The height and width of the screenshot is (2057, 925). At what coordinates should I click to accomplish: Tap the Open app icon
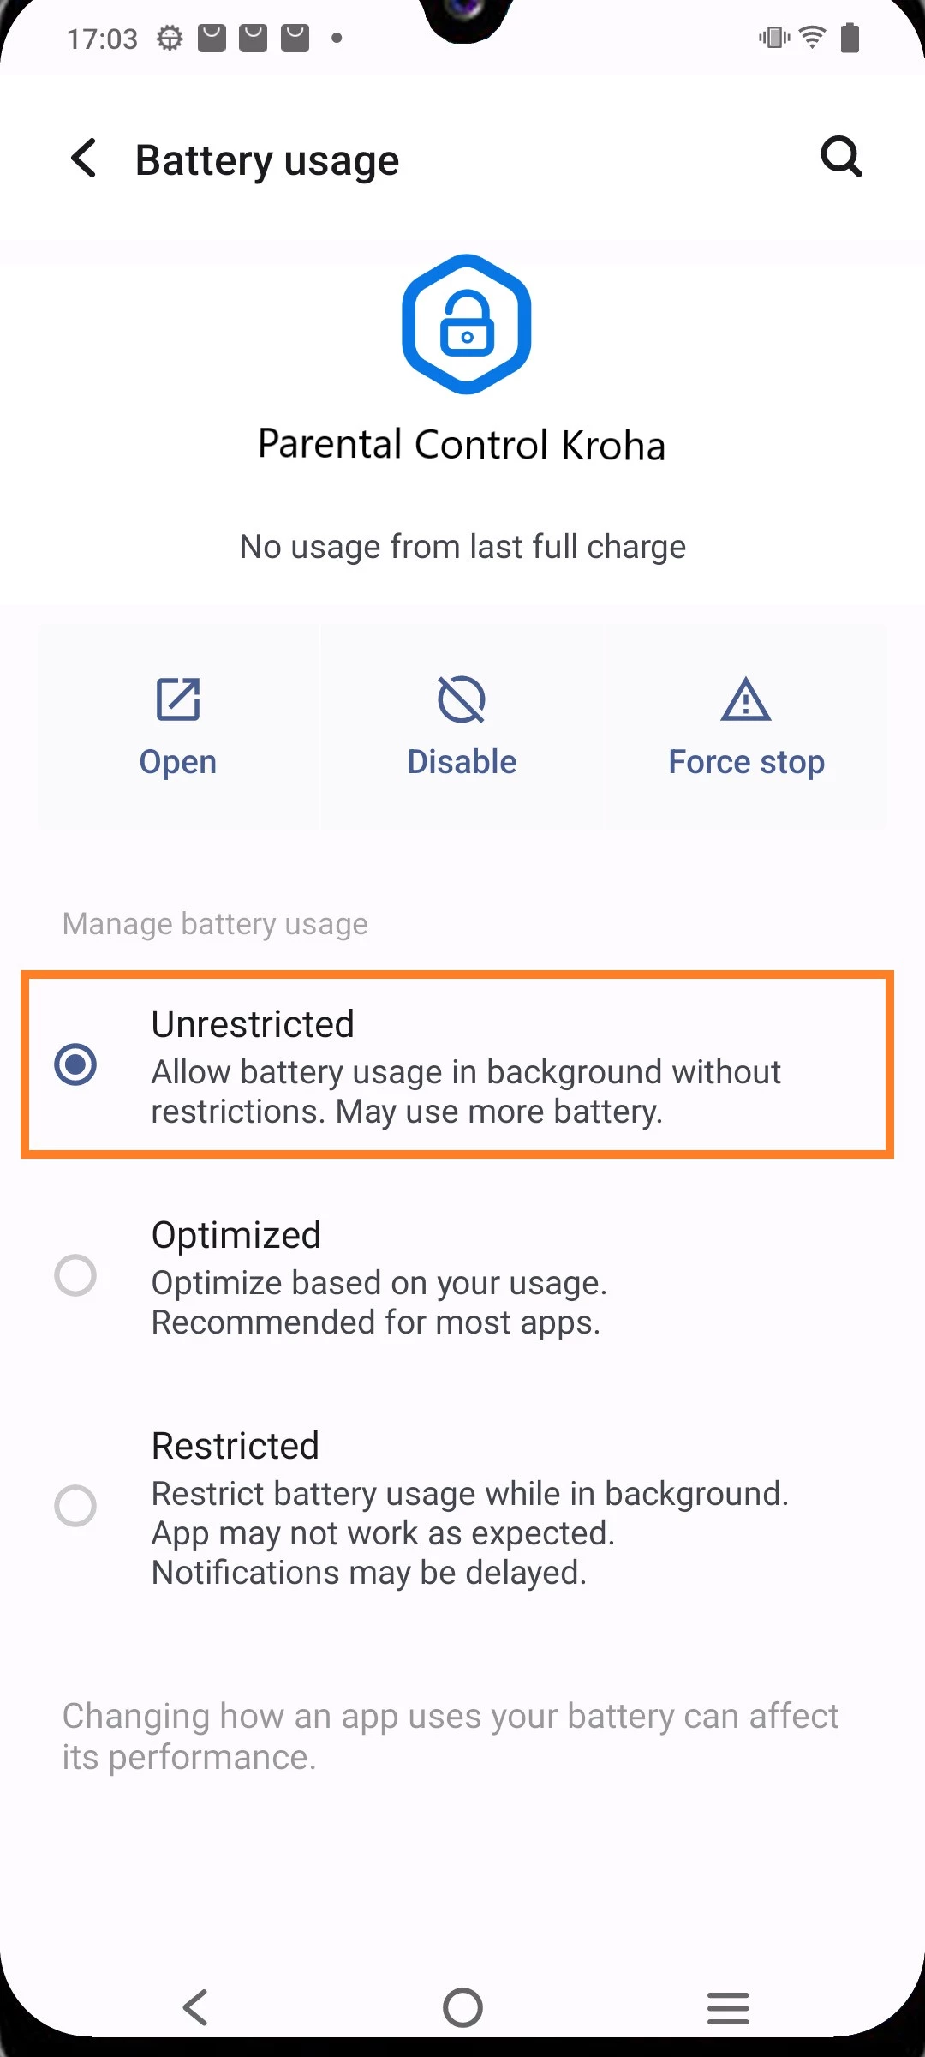(178, 699)
